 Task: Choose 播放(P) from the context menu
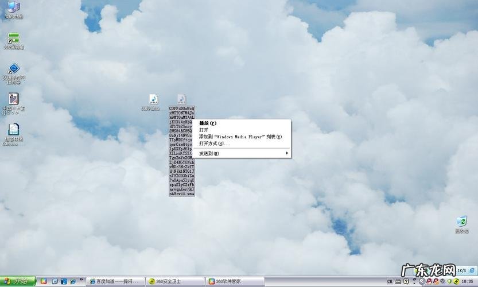(x=208, y=123)
